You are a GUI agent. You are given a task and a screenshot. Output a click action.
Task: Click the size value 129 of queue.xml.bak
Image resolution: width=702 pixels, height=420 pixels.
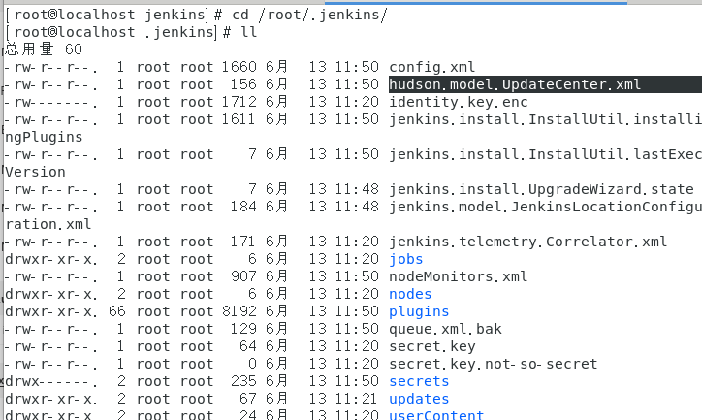pyautogui.click(x=243, y=329)
